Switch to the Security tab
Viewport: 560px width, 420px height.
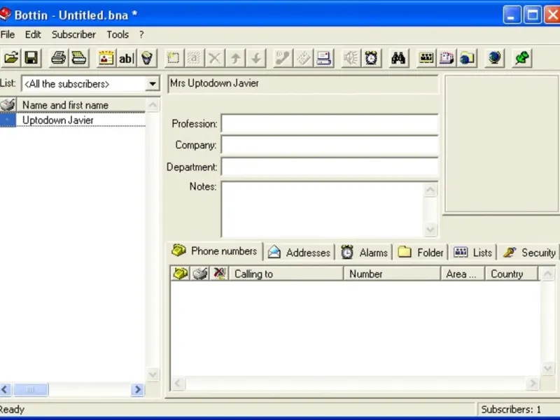coord(529,253)
